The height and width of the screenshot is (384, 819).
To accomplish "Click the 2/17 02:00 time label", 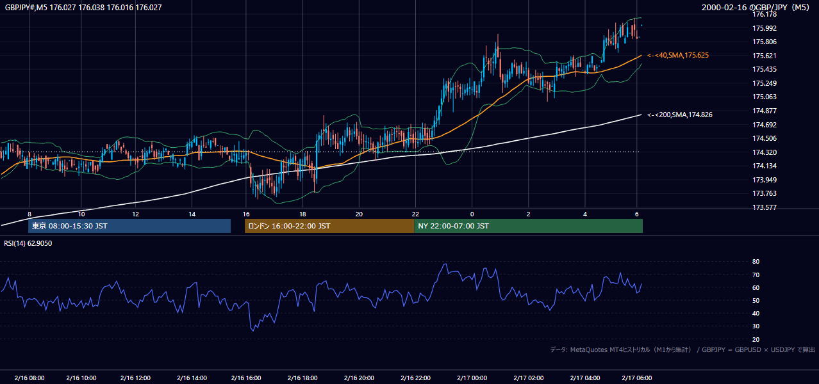I will pos(527,378).
